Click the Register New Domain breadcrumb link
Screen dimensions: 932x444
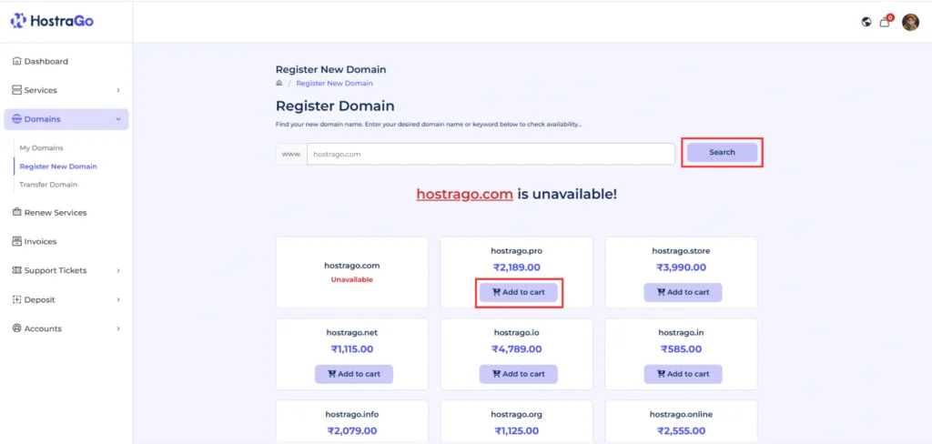(335, 83)
